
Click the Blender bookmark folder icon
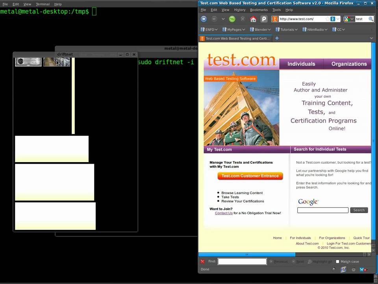tap(252, 30)
